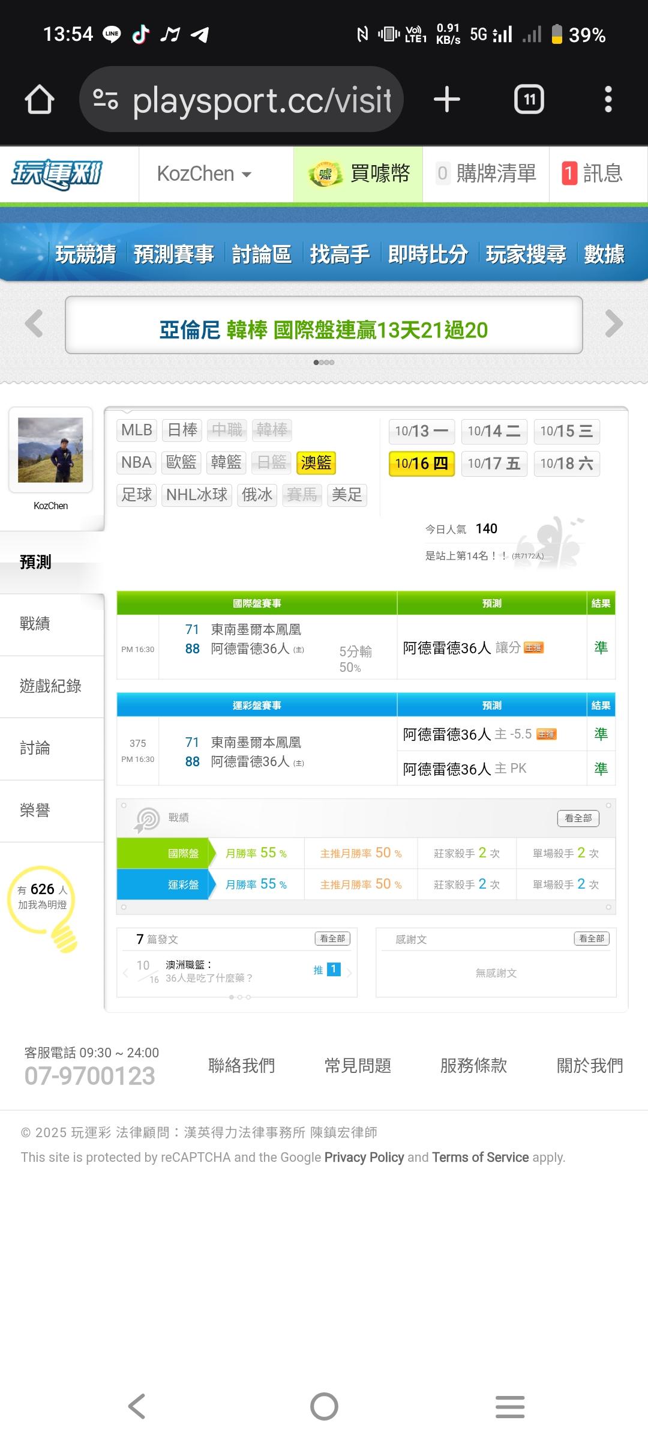Click 主推 badge in 國際盤 prediction

pyautogui.click(x=533, y=648)
